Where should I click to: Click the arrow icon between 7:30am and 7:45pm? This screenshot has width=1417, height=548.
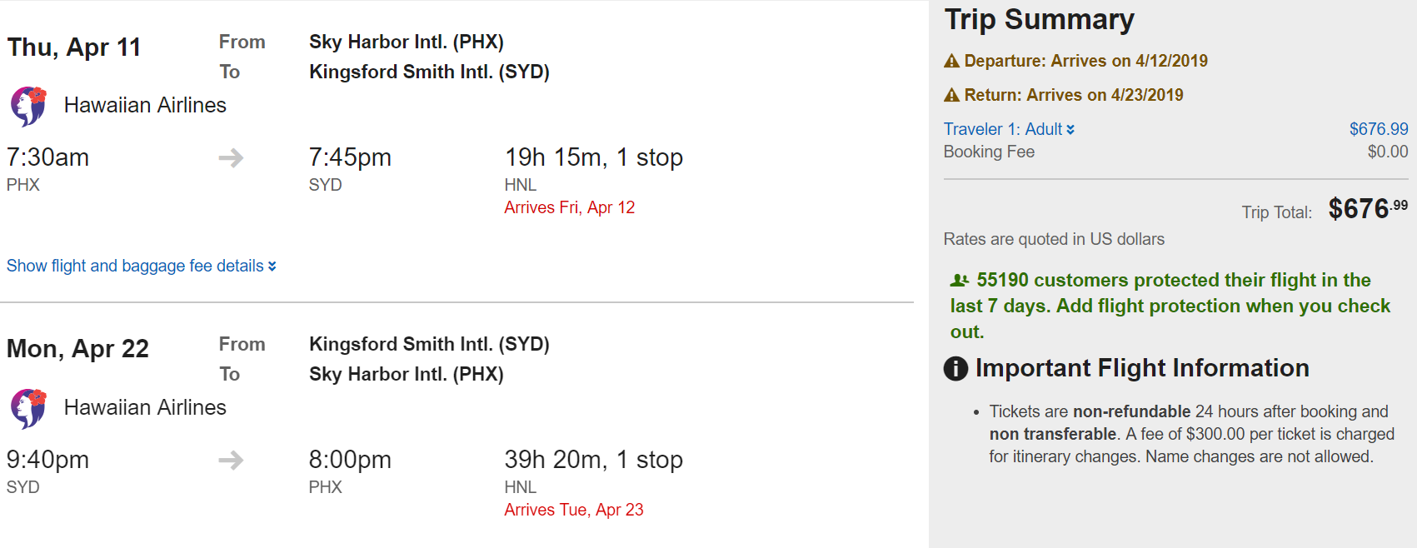(x=231, y=157)
